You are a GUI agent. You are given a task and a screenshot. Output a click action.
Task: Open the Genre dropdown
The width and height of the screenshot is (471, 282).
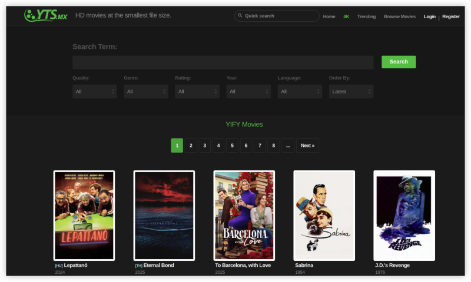[146, 92]
